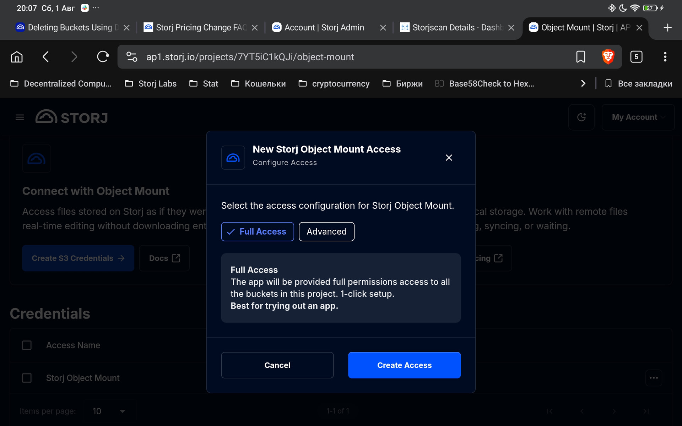This screenshot has width=682, height=426.
Task: Go to last page of credentials
Action: pyautogui.click(x=646, y=411)
